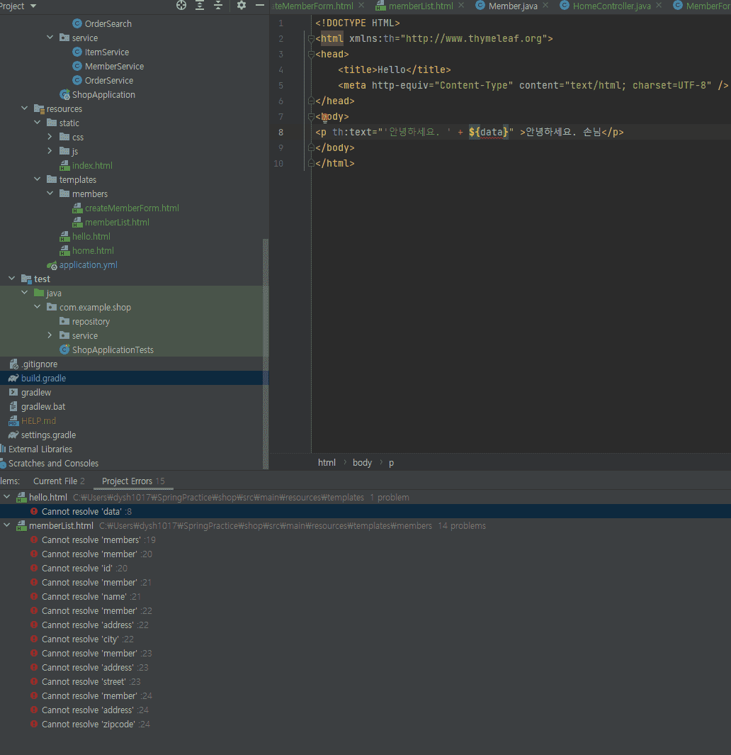
Task: Close the memberList.html editor tab
Action: (x=462, y=5)
